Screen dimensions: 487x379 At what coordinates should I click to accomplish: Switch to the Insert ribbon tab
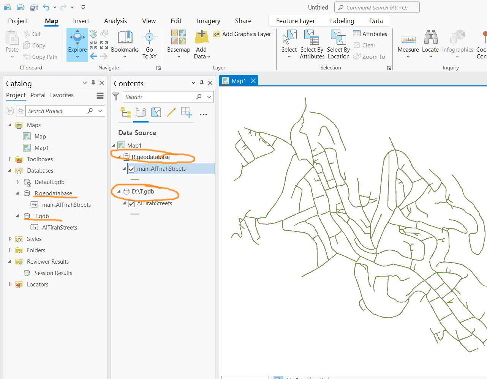pos(81,21)
